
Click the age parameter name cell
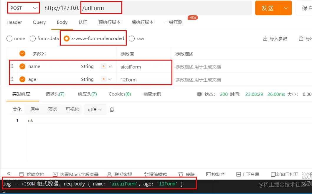point(32,79)
